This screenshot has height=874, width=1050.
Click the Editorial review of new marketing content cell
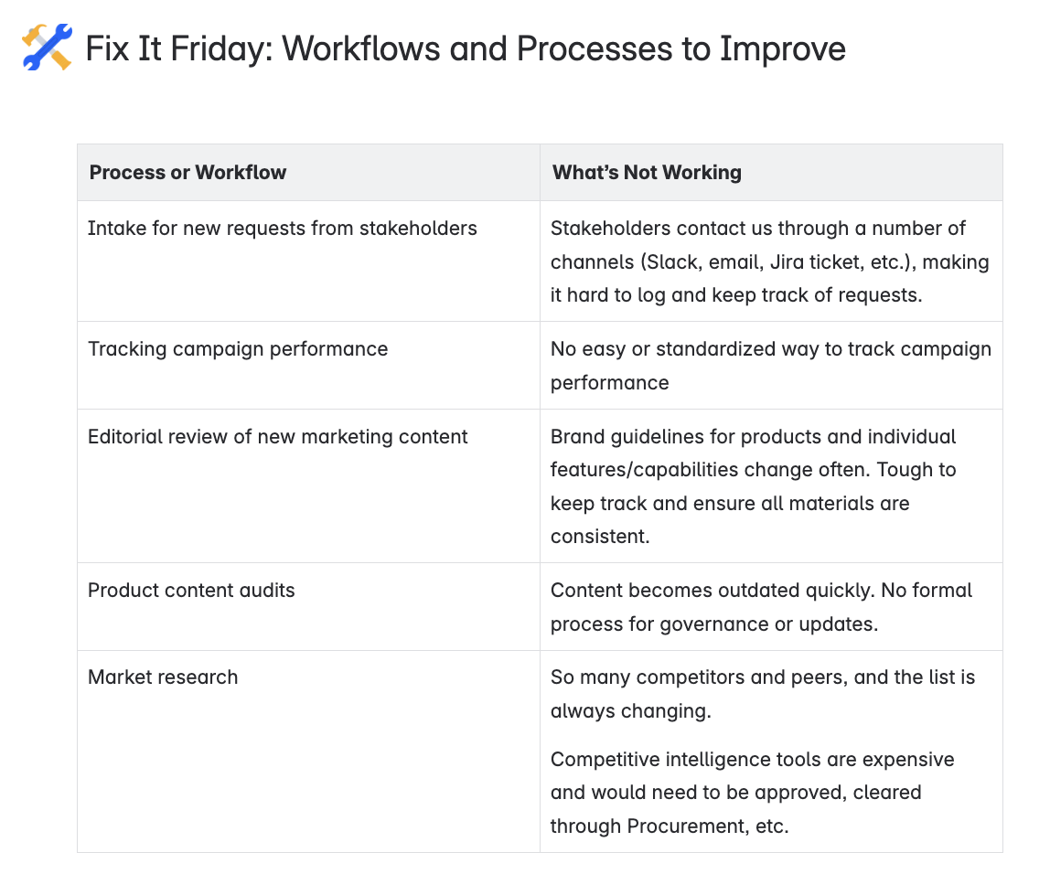(x=309, y=485)
